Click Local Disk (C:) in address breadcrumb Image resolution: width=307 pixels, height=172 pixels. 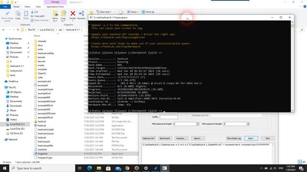pyautogui.click(x=47, y=30)
